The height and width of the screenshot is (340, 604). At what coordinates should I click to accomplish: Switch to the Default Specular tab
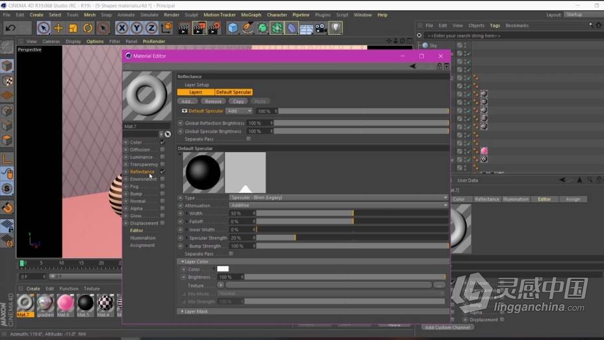[233, 92]
